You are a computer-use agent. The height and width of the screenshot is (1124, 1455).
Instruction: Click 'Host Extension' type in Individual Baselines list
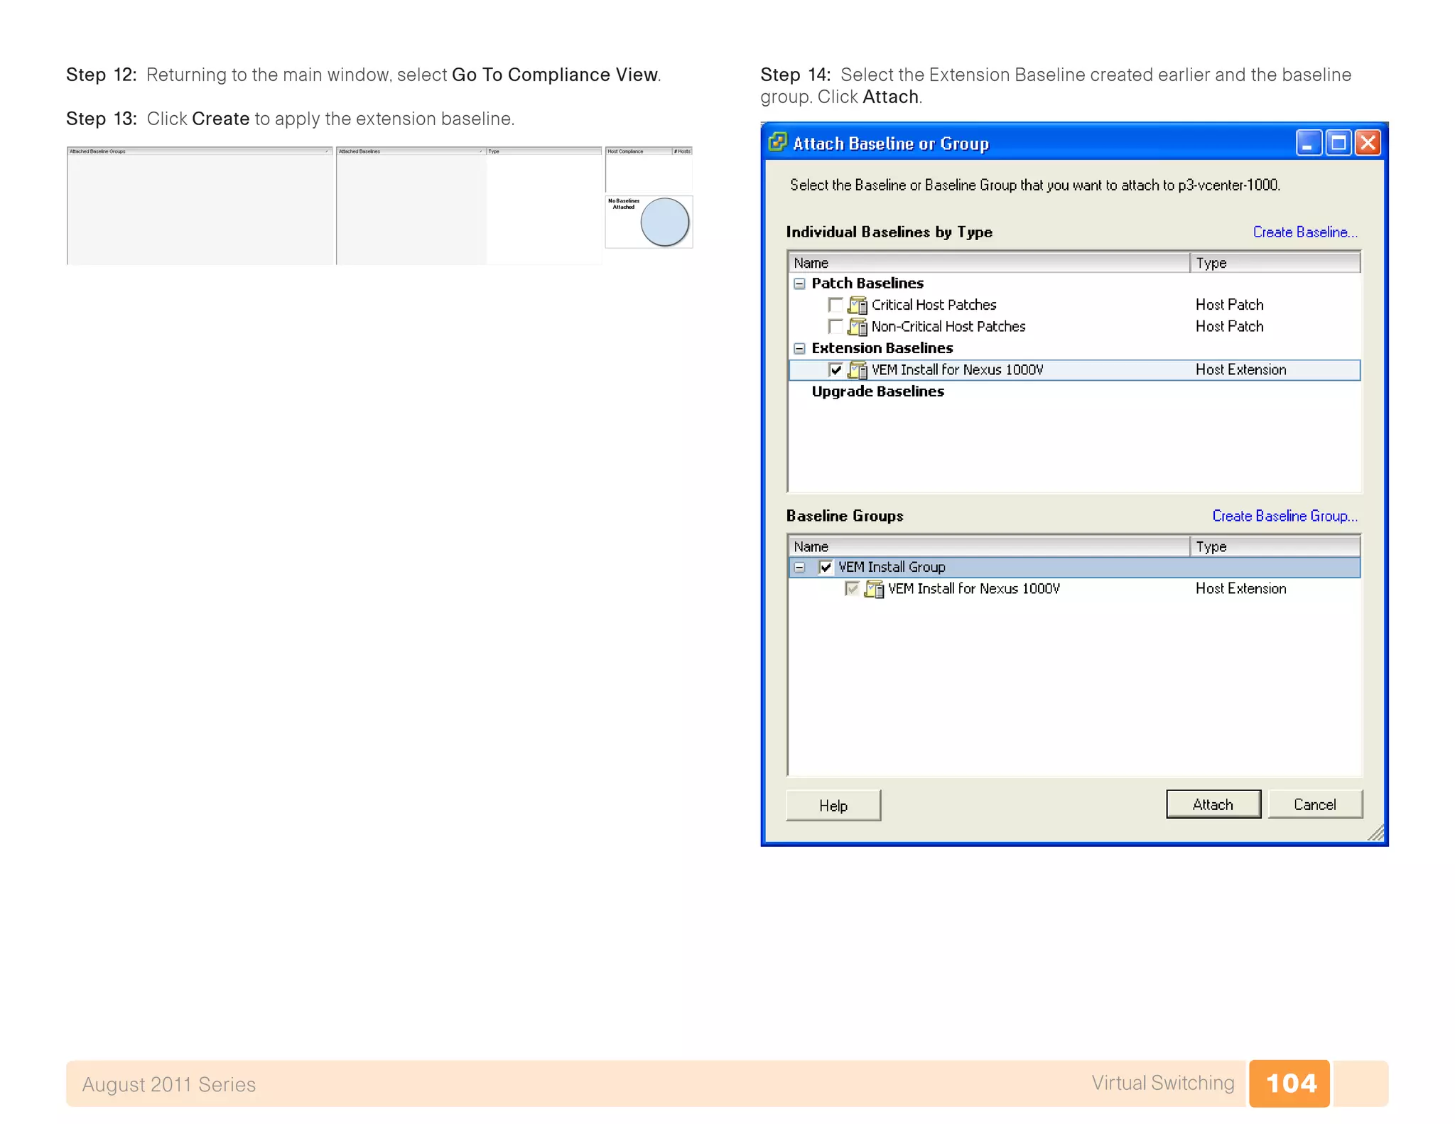coord(1240,369)
